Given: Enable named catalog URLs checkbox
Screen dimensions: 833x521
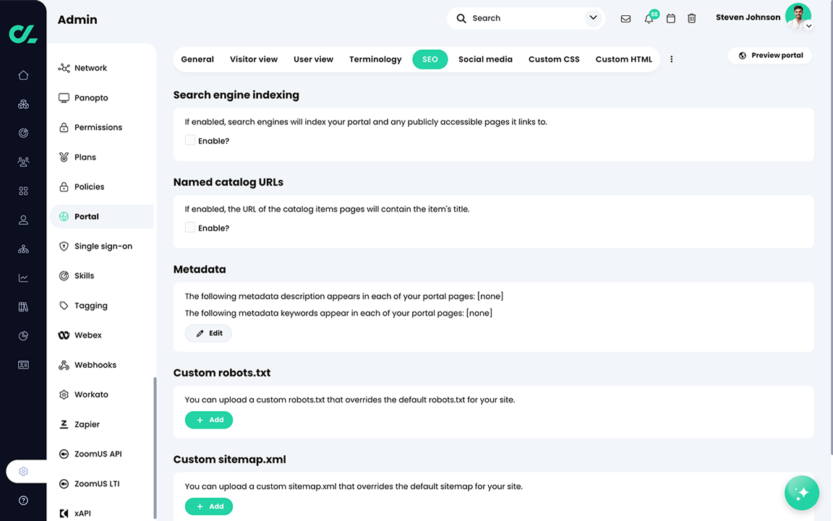Looking at the screenshot, I should pos(189,228).
